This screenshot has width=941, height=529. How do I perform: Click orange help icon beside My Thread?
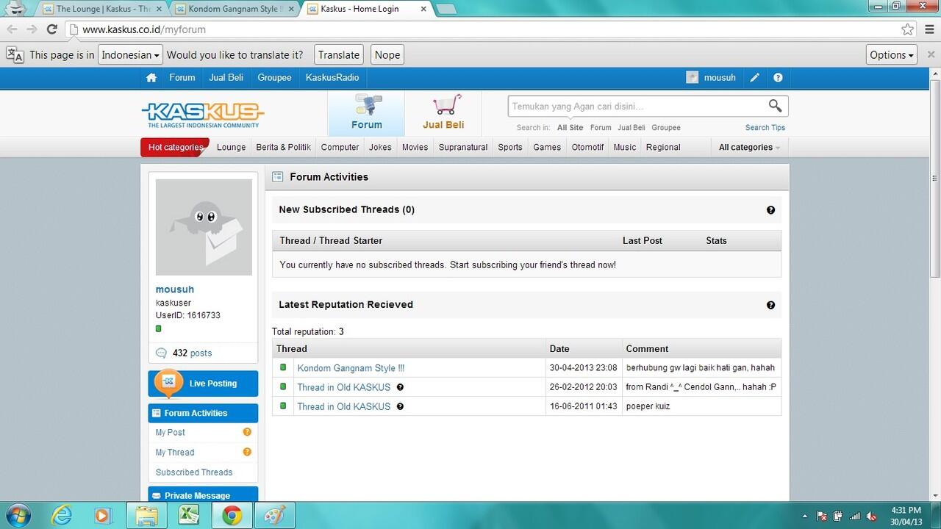click(247, 453)
